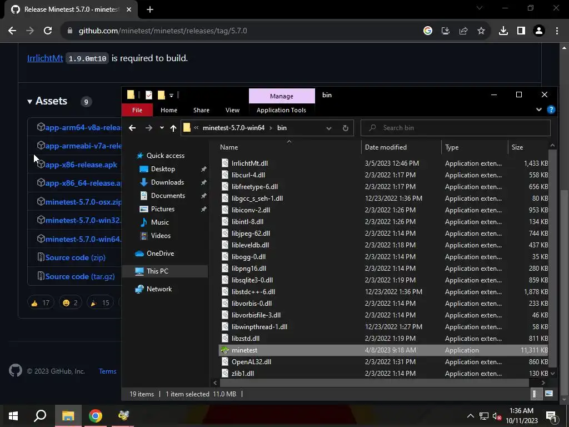Open Application Tools ribbon tab

click(x=281, y=110)
